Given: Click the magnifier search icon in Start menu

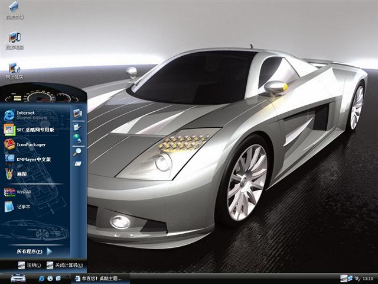Looking at the screenshot, I should tap(77, 151).
